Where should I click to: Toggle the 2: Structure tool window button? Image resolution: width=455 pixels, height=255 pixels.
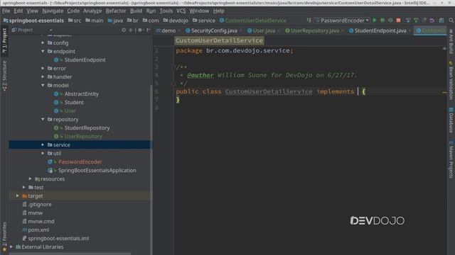4,76
